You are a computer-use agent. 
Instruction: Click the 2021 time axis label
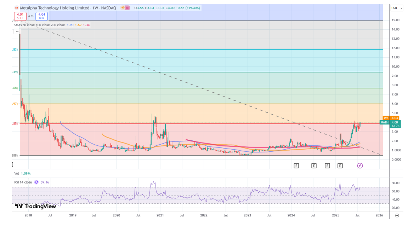[160, 215]
